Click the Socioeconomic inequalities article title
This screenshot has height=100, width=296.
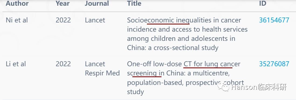point(187,34)
